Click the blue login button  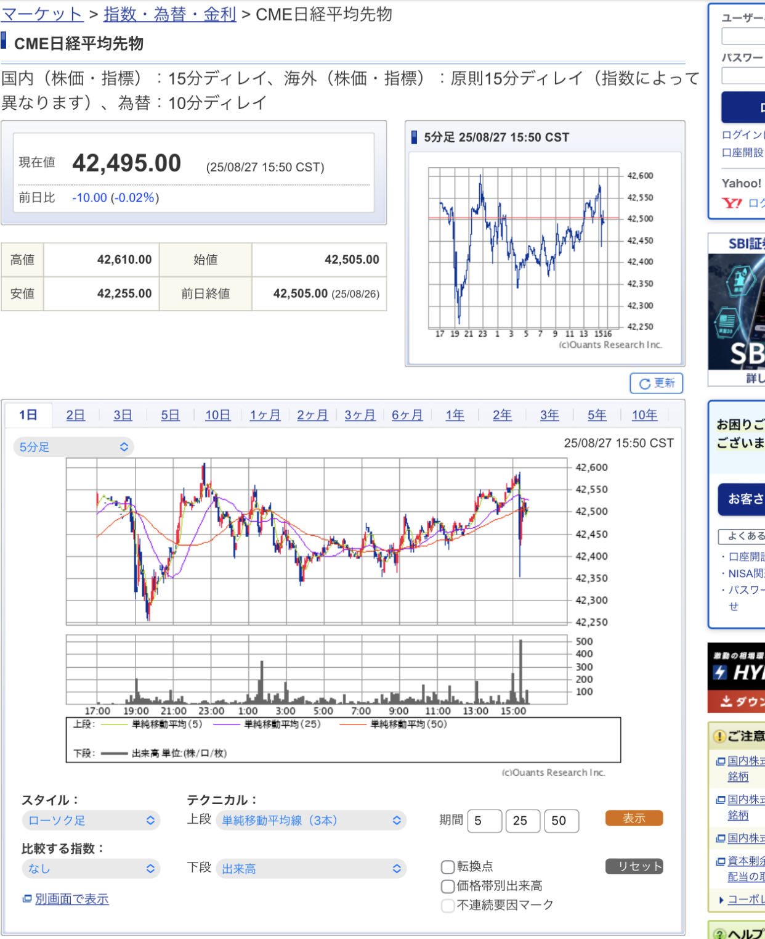tap(743, 107)
